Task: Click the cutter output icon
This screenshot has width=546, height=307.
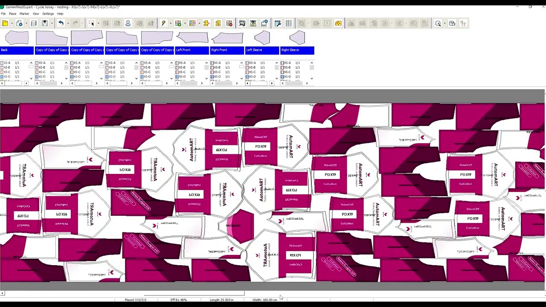Action: coord(253,23)
